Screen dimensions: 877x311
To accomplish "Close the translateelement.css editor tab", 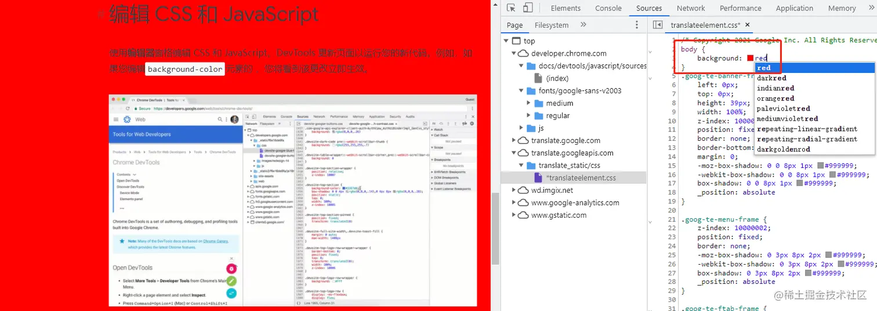I will click(747, 25).
